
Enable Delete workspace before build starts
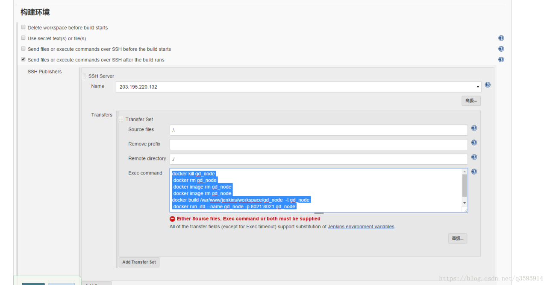(x=24, y=27)
